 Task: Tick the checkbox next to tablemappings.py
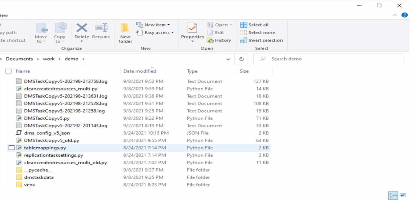click(x=11, y=148)
